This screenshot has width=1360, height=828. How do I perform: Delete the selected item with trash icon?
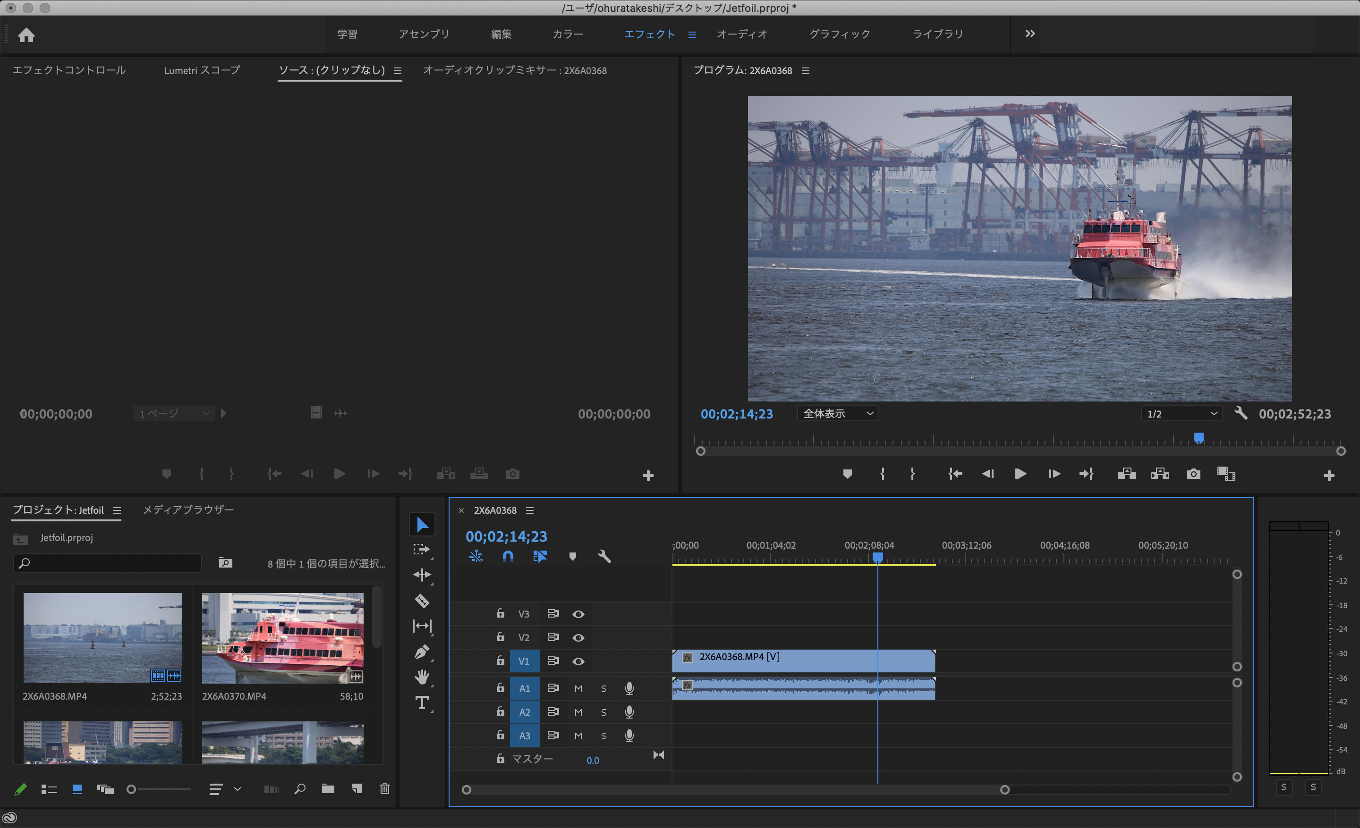tap(385, 789)
